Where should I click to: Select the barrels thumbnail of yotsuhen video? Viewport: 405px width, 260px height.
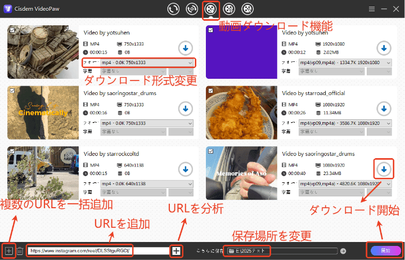point(43,52)
